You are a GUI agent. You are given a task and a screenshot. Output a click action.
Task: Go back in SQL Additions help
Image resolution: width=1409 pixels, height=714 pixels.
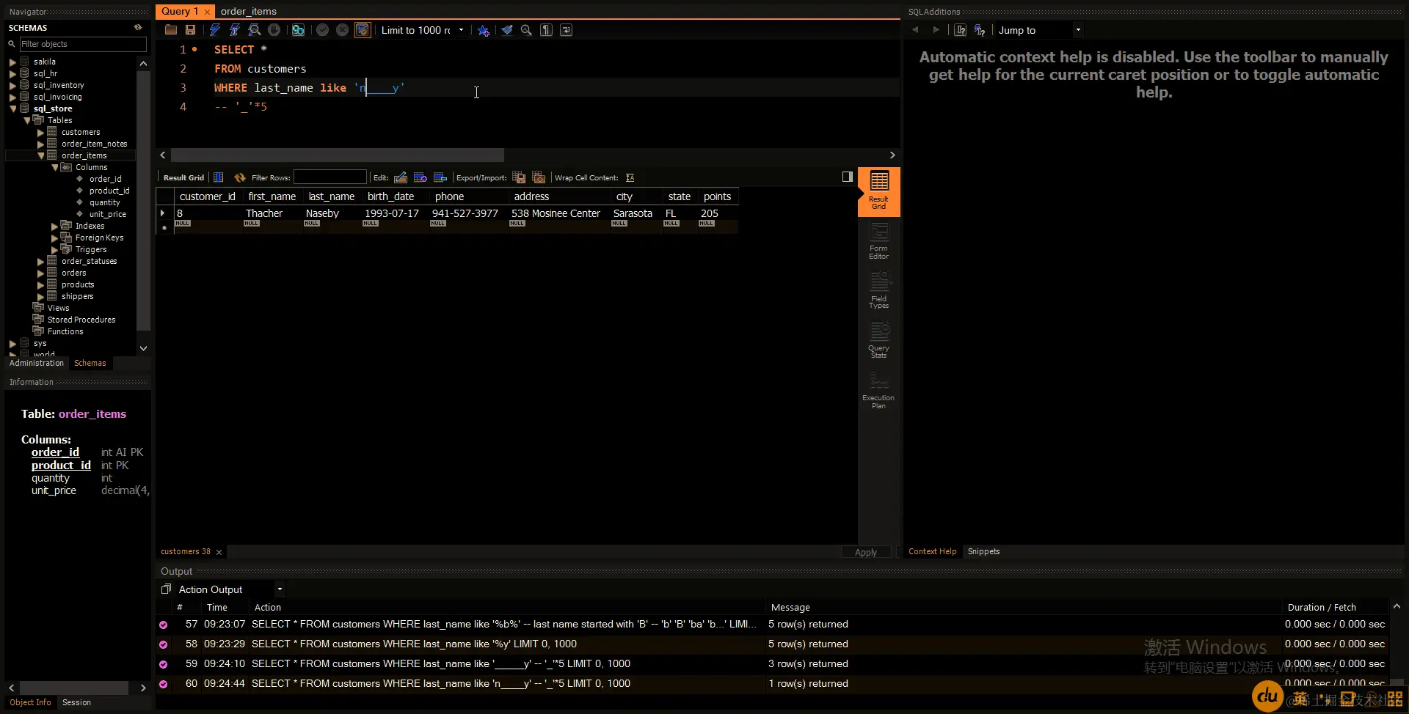[915, 30]
